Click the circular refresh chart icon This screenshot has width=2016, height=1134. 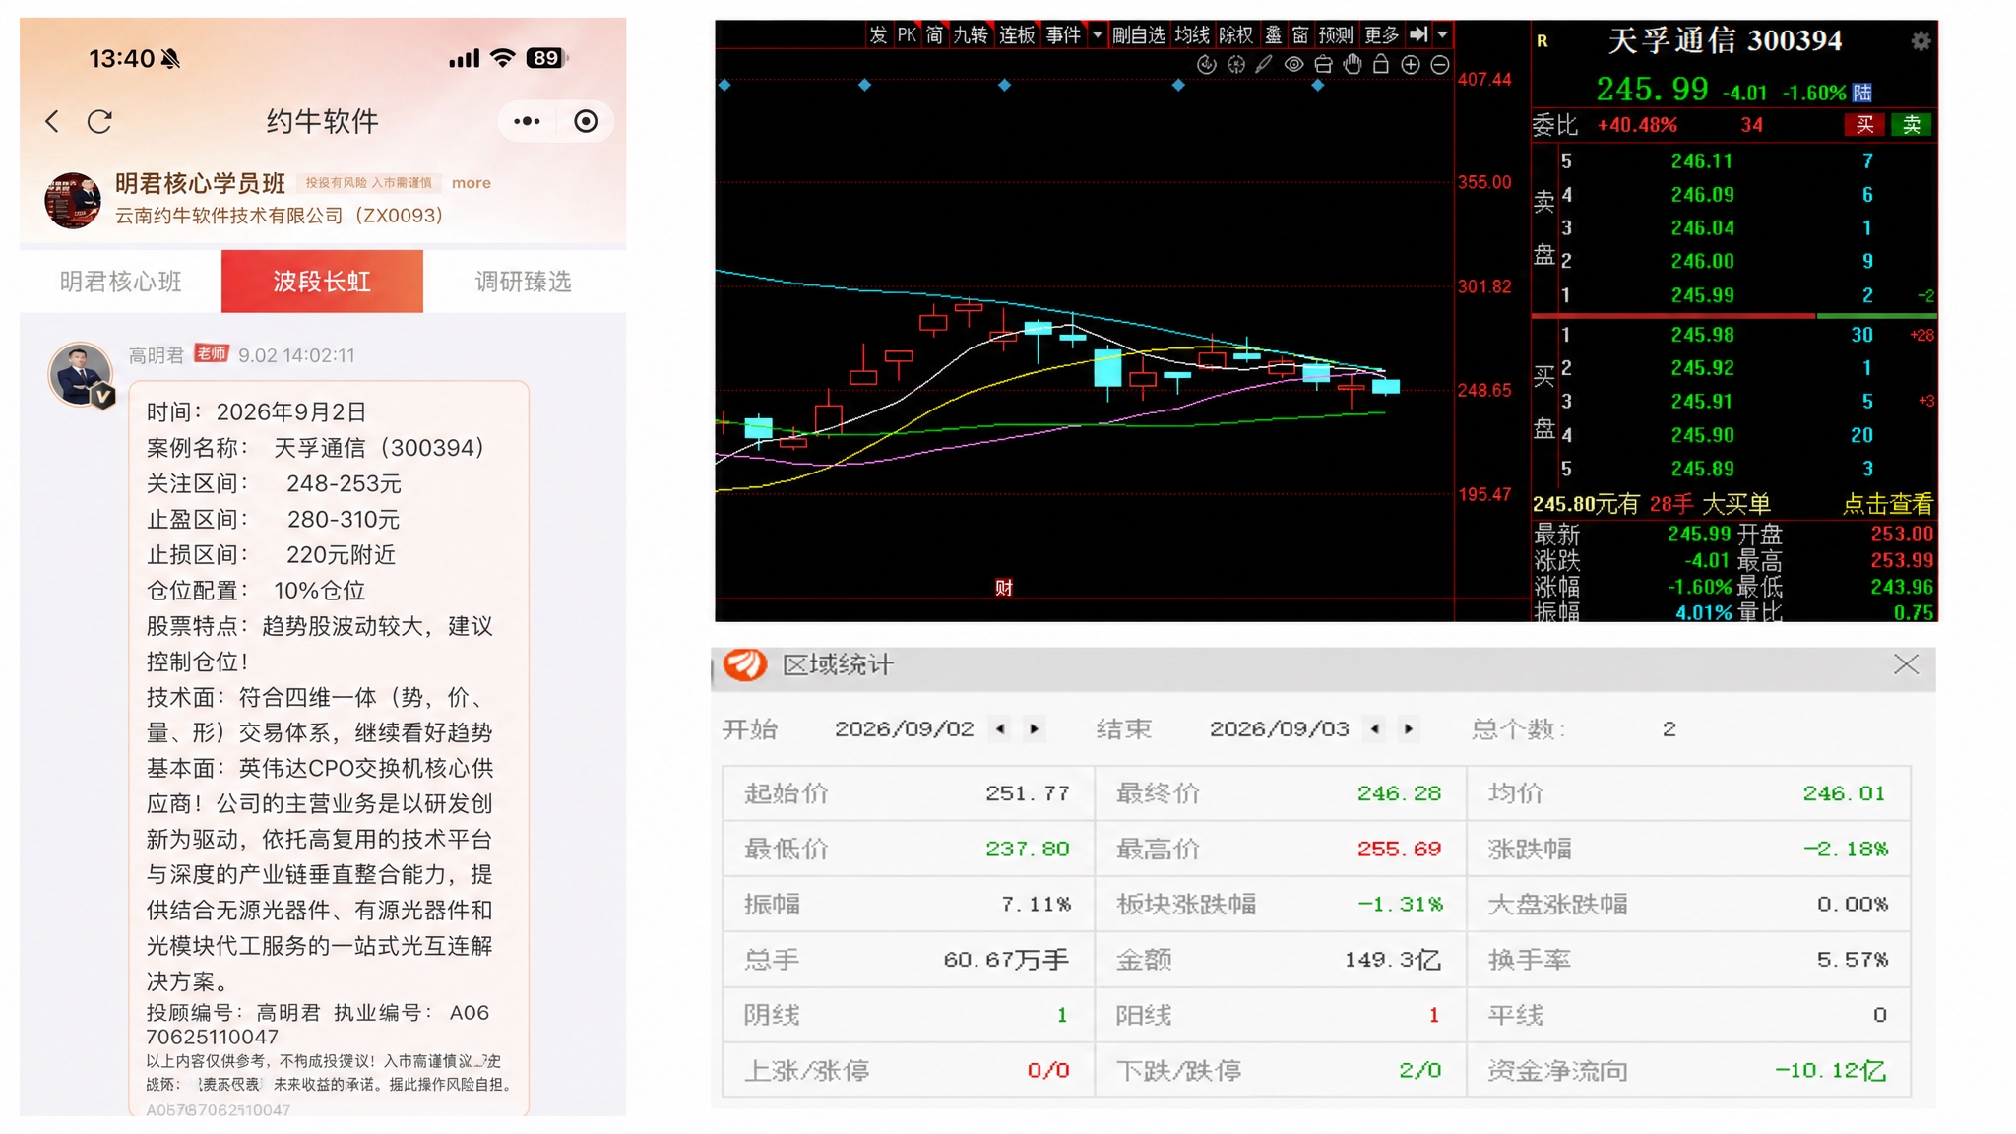coord(1206,65)
